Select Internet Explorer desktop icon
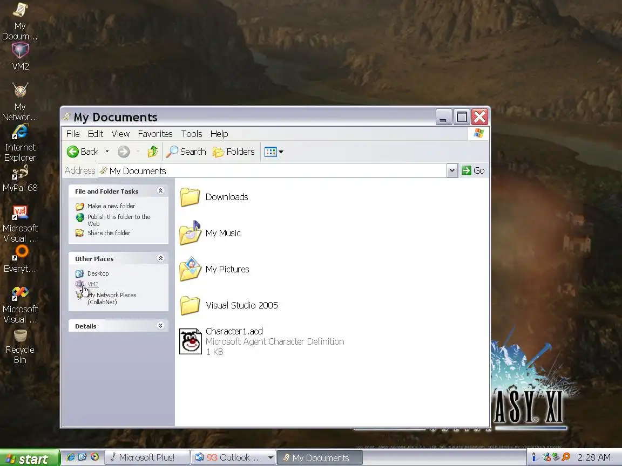Screen dimensions: 622x466 click(20, 132)
